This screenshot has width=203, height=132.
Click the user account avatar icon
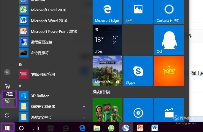7,72
